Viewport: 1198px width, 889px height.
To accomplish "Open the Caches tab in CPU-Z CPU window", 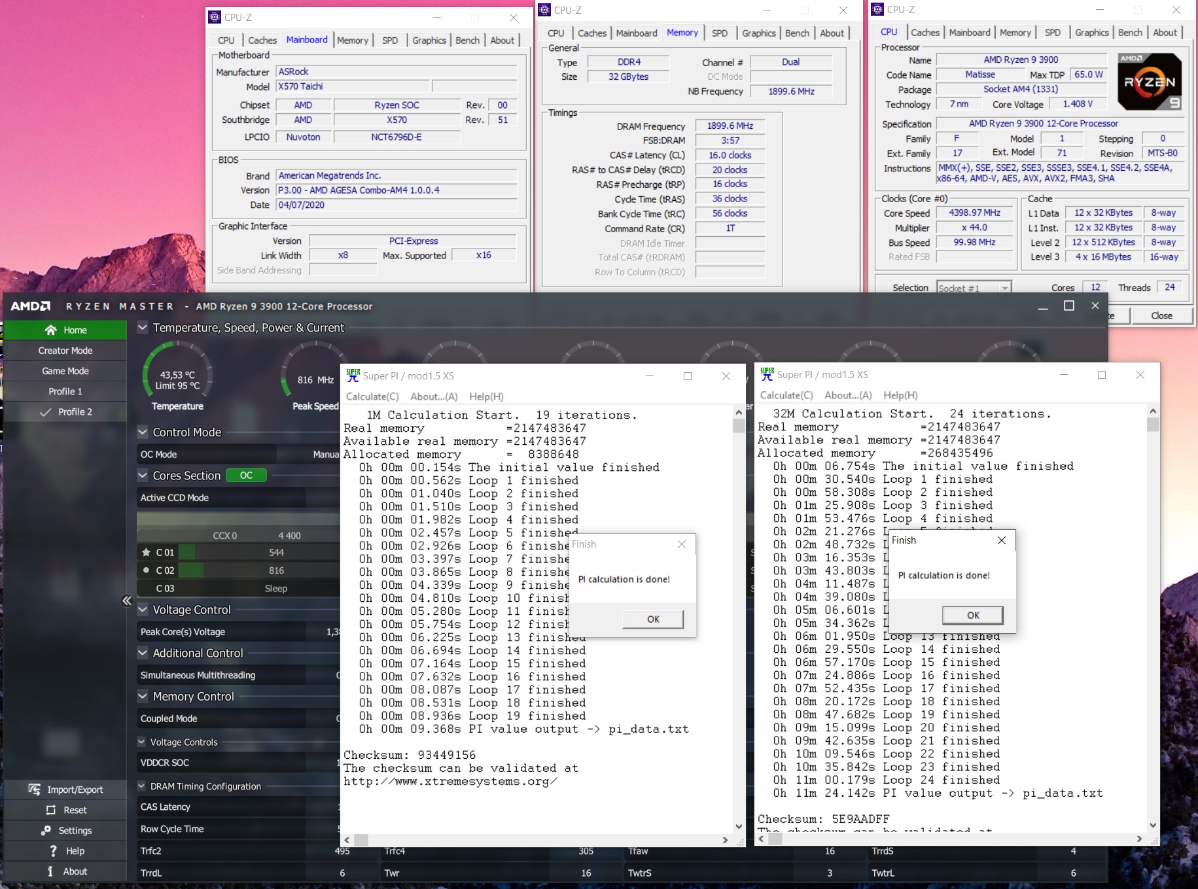I will point(925,33).
